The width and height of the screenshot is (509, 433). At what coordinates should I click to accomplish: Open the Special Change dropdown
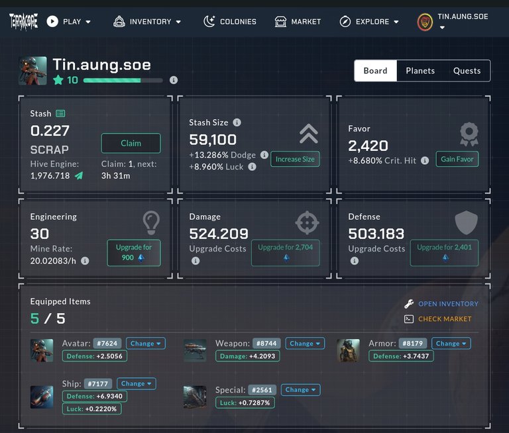[x=301, y=390]
